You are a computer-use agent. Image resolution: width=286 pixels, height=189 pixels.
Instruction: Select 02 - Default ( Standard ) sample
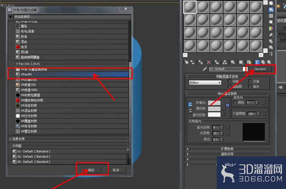[x=69, y=157]
